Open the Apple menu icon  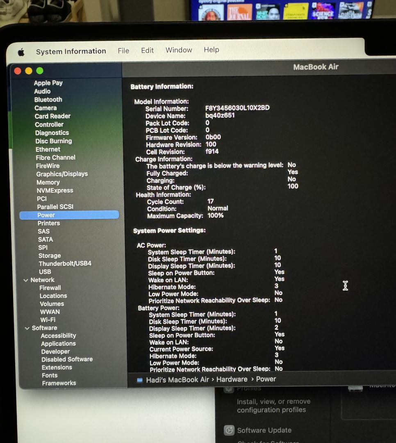[x=21, y=52]
